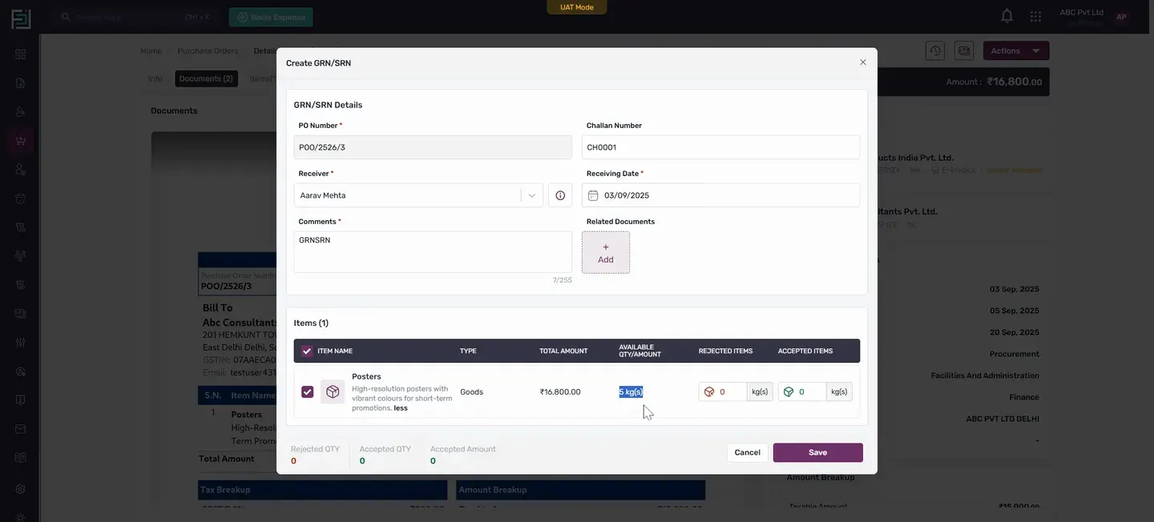Uncheck the Posters item checkbox

pos(307,391)
